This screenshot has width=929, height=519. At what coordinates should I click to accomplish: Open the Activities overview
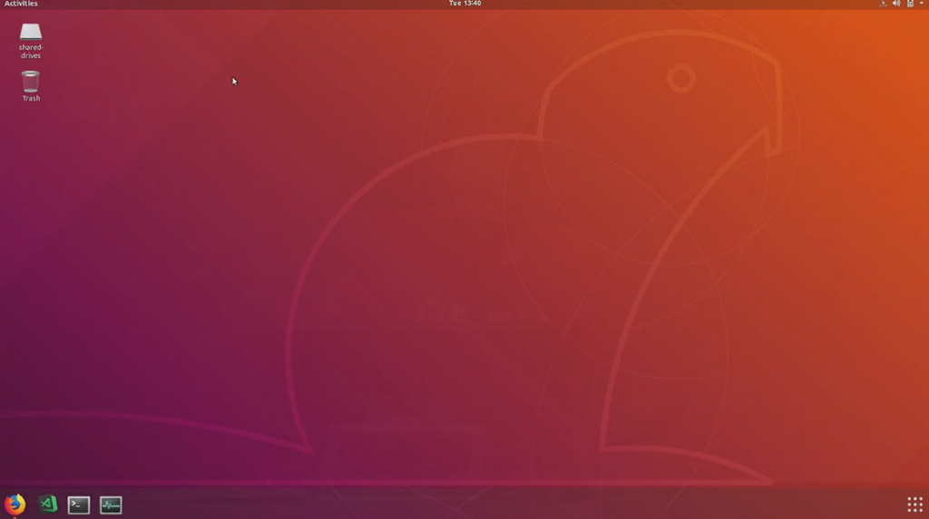[x=21, y=4]
